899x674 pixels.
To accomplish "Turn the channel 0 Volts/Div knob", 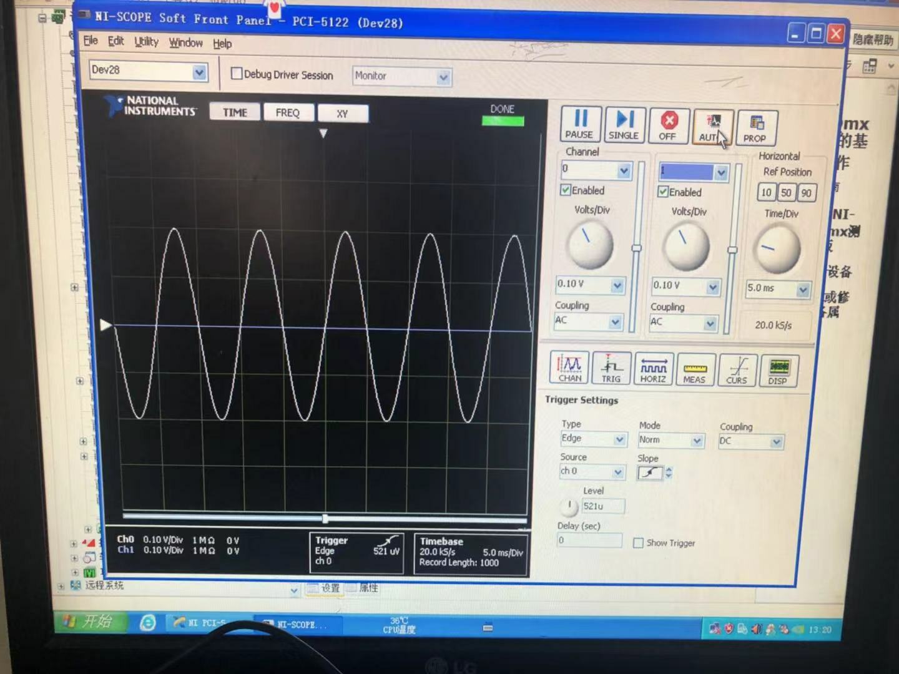I will click(x=589, y=246).
